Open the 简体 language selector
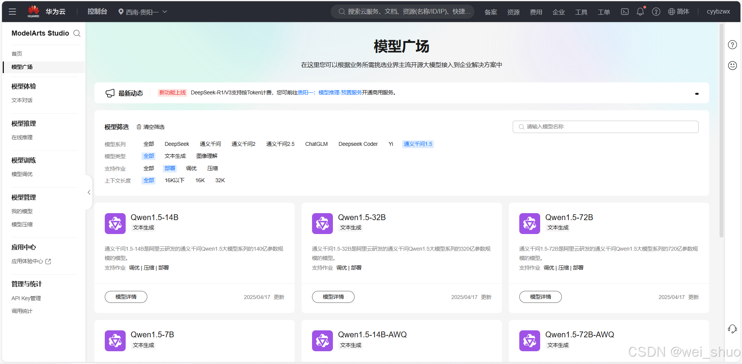The width and height of the screenshot is (742, 364). [679, 12]
